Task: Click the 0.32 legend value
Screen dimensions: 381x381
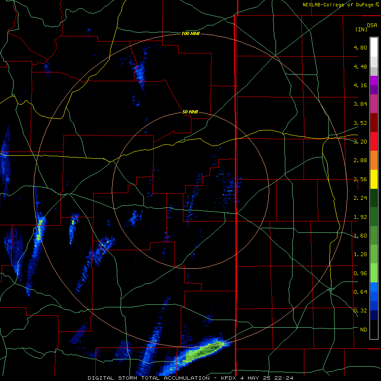Action: tap(360, 311)
